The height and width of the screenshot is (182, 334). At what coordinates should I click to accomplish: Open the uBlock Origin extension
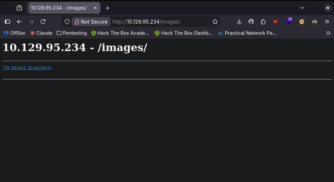pyautogui.click(x=275, y=22)
